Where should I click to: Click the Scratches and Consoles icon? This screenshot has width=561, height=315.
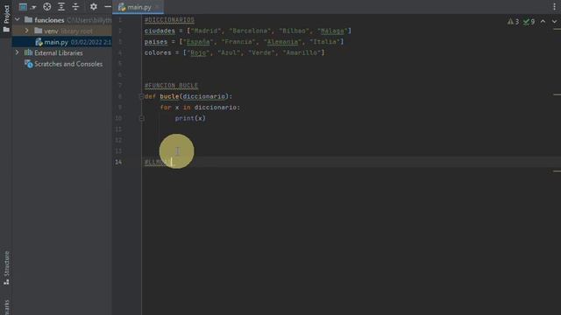(29, 64)
